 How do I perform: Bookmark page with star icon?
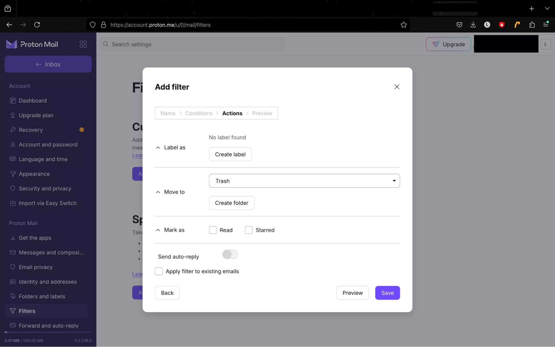(403, 25)
